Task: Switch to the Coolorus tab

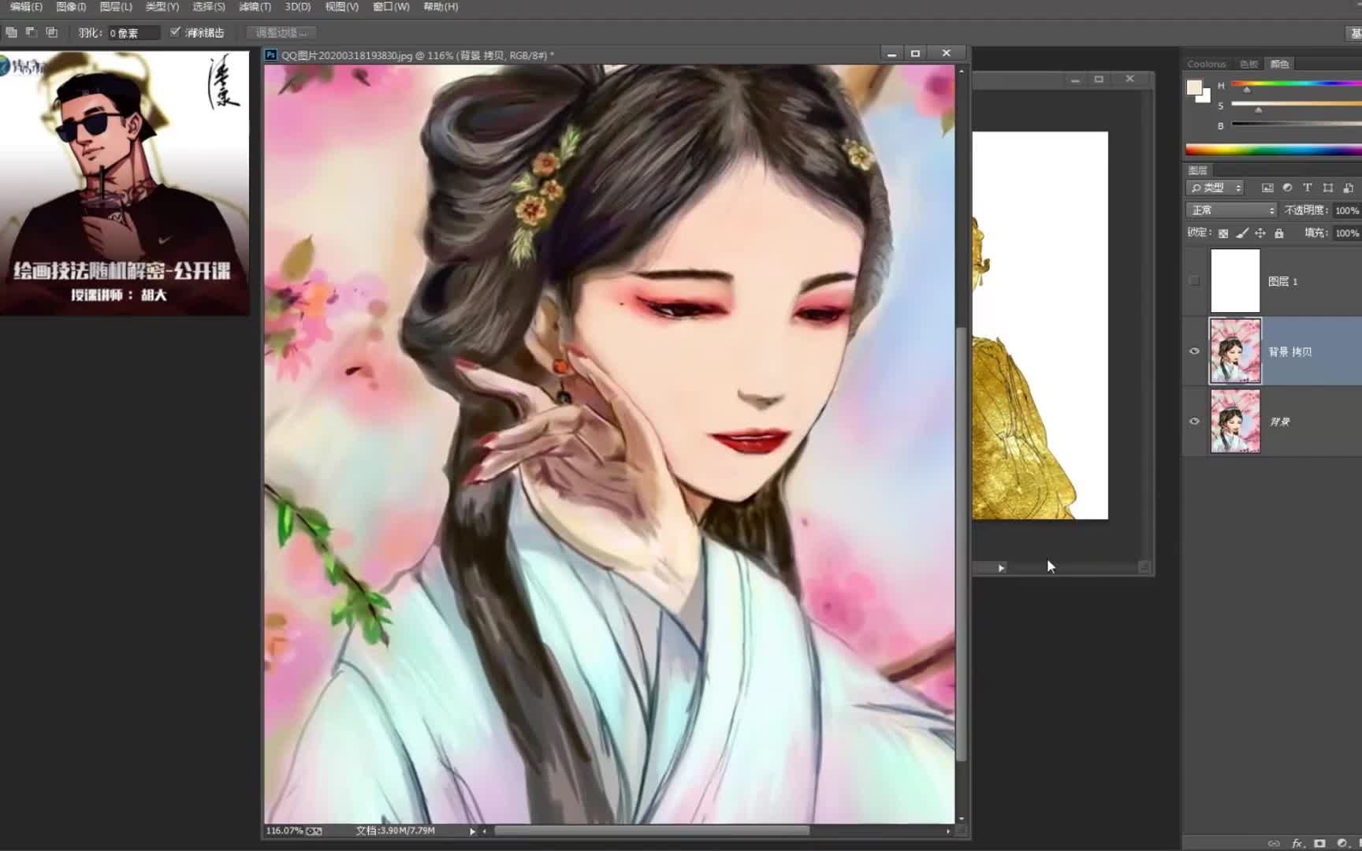Action: 1206,64
